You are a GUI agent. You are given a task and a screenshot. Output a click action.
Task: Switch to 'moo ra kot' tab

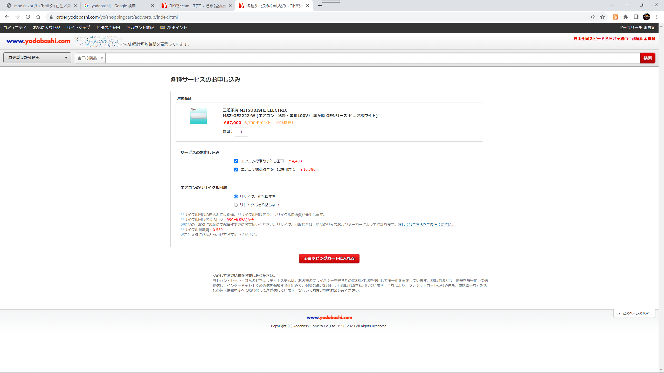click(x=41, y=6)
